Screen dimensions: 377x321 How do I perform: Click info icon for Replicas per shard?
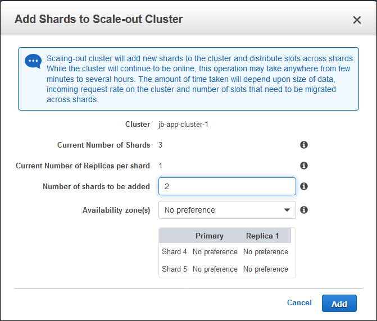[x=304, y=166]
